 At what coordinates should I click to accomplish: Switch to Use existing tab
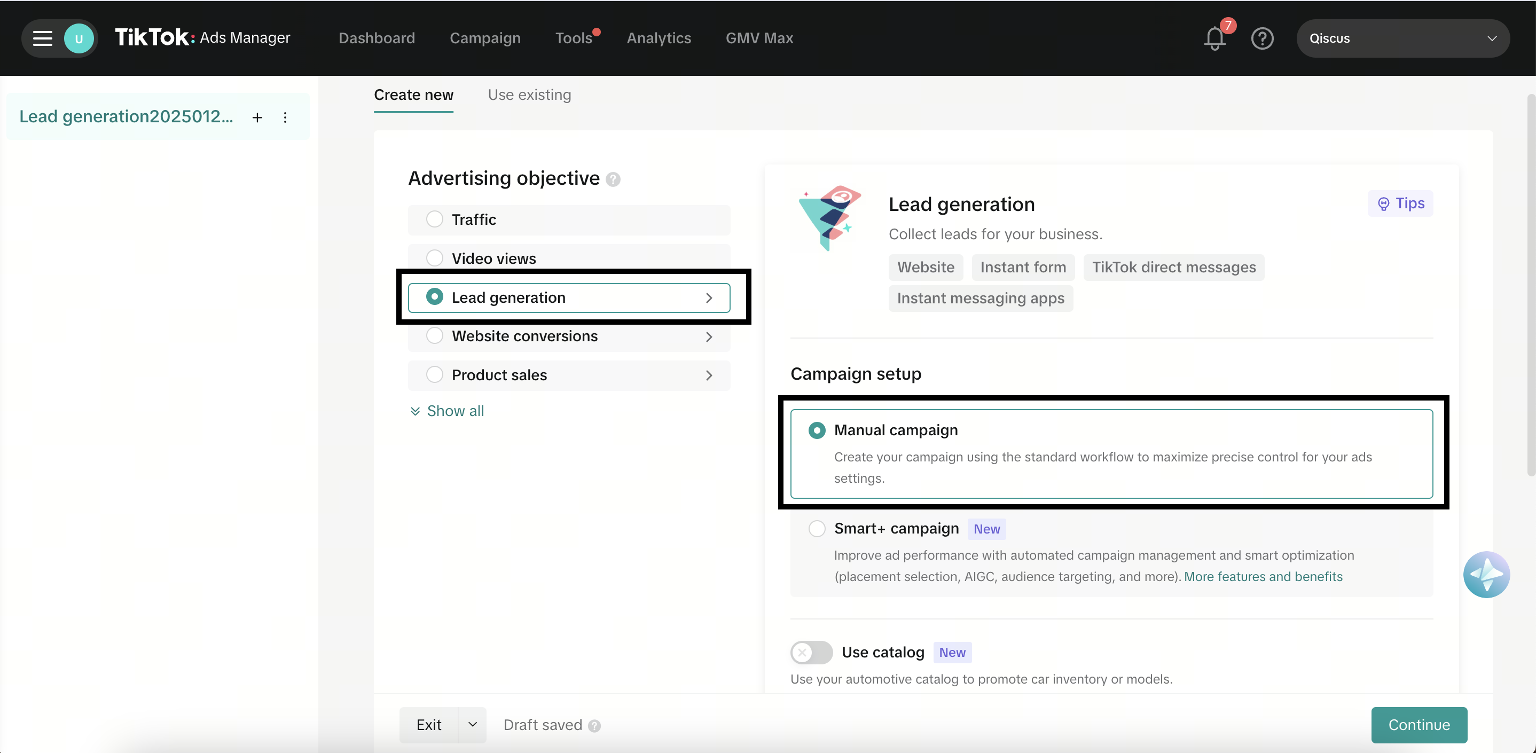529,95
